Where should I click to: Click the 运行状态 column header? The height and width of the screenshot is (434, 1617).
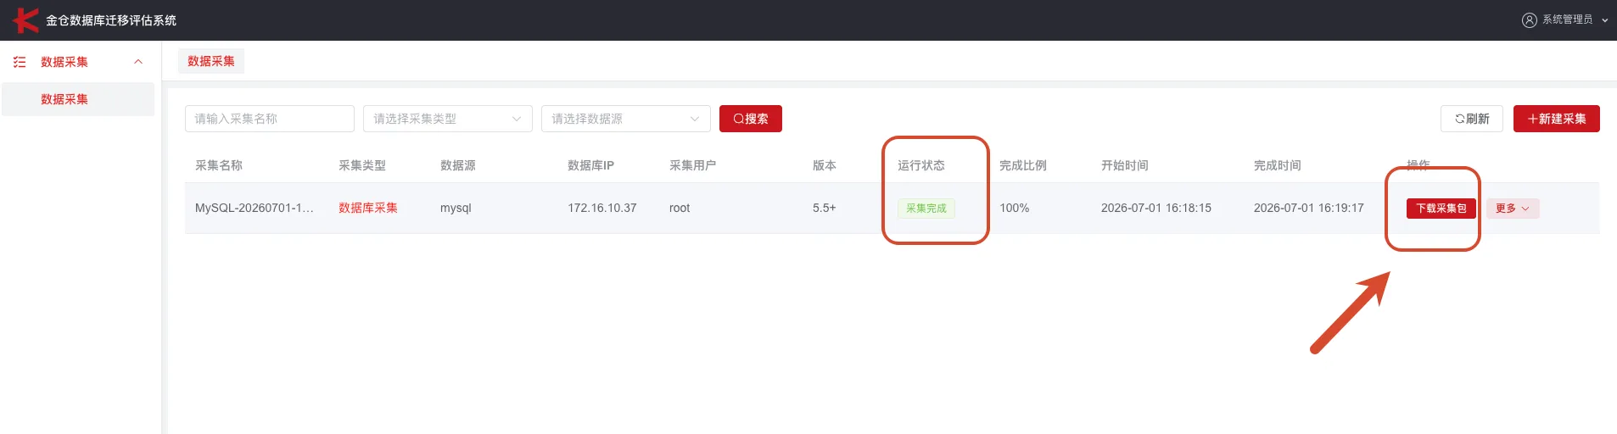921,165
